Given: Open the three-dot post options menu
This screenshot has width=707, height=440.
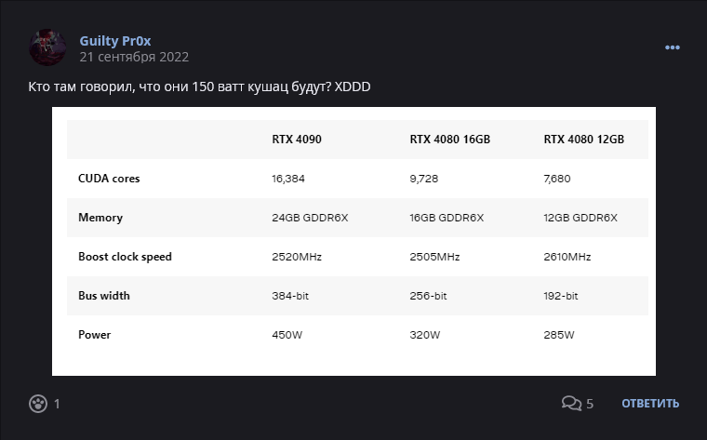Looking at the screenshot, I should click(672, 47).
